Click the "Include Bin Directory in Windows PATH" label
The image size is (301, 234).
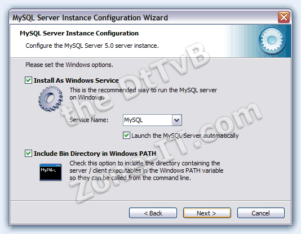pos(95,154)
